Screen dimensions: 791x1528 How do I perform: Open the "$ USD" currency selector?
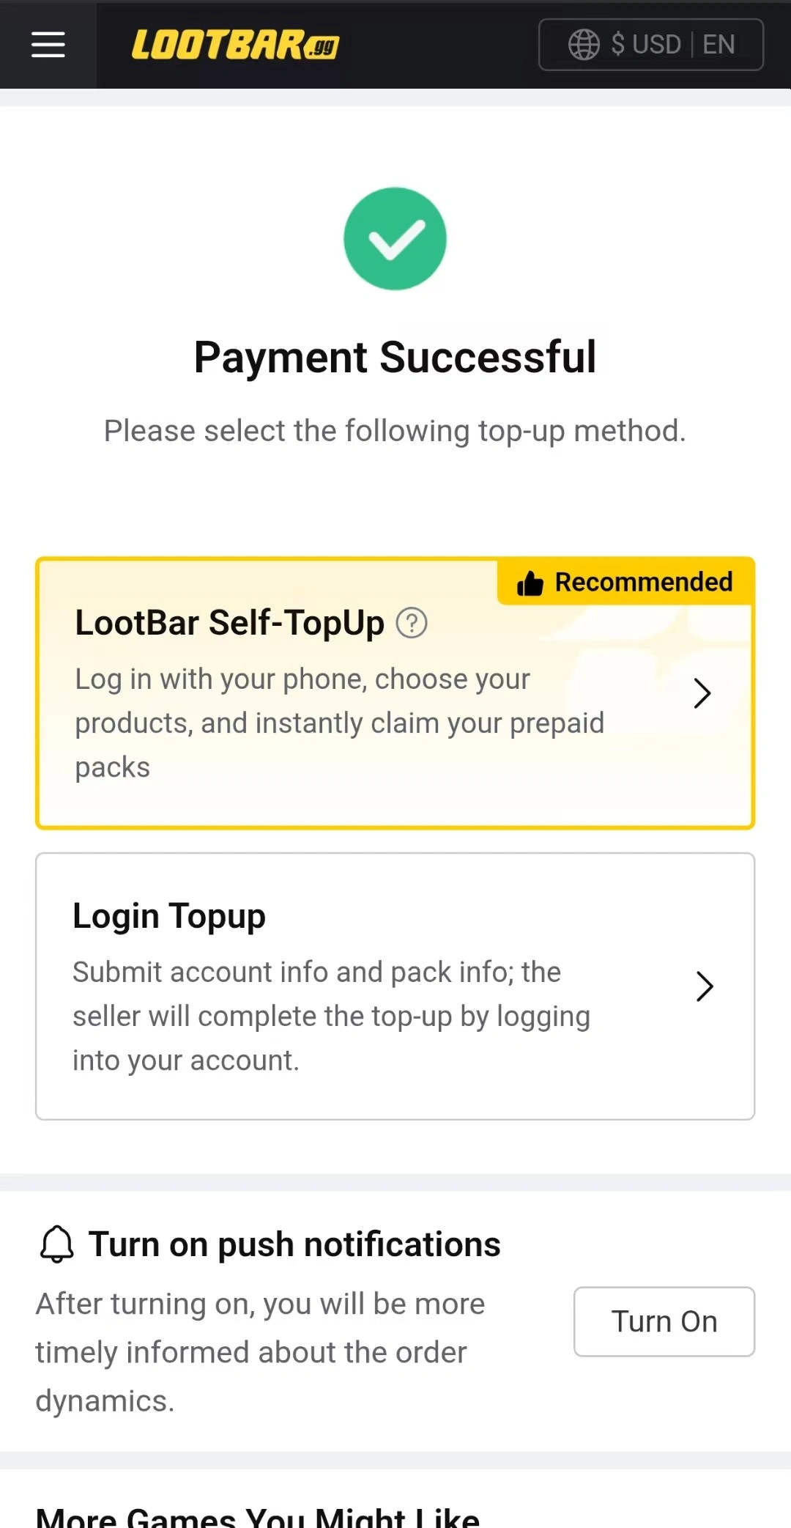(x=646, y=45)
